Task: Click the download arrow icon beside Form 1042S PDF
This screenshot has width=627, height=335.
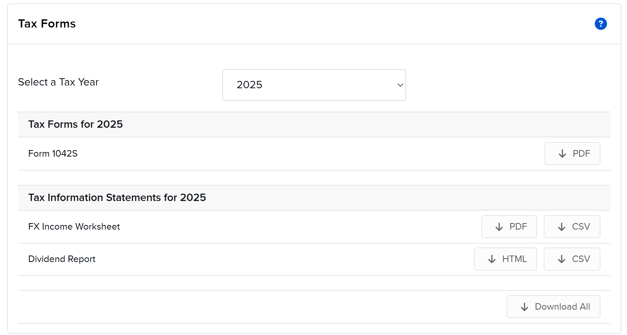Action: tap(562, 154)
